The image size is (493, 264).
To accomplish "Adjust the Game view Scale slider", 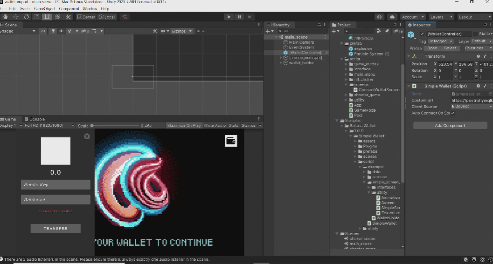I will (92, 126).
